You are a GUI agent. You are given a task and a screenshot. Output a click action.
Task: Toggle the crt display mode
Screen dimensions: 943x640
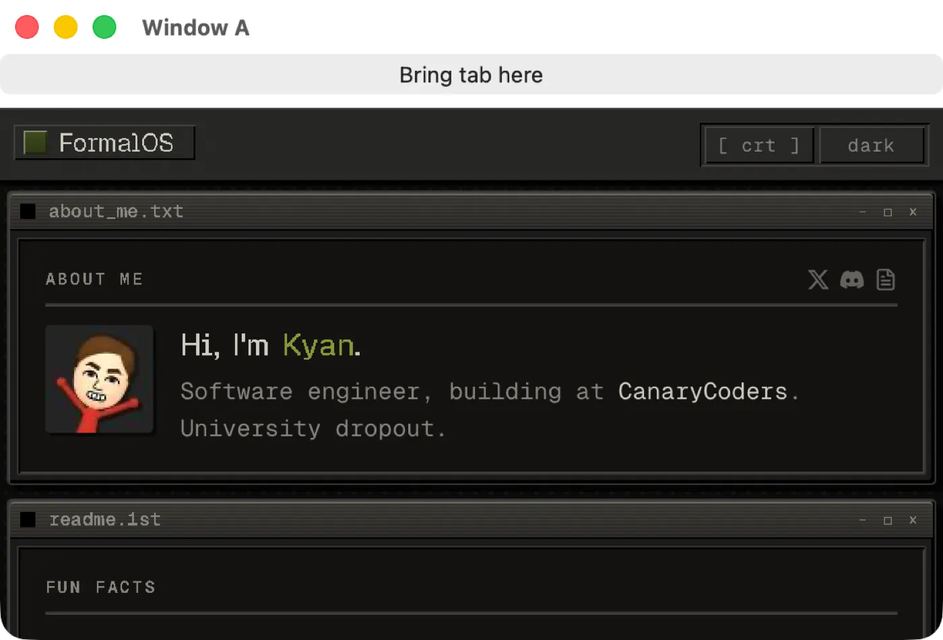(x=758, y=145)
